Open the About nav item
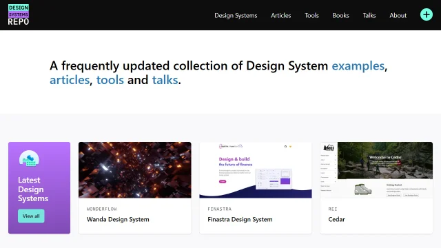Image resolution: width=441 pixels, height=248 pixels. pos(398,15)
